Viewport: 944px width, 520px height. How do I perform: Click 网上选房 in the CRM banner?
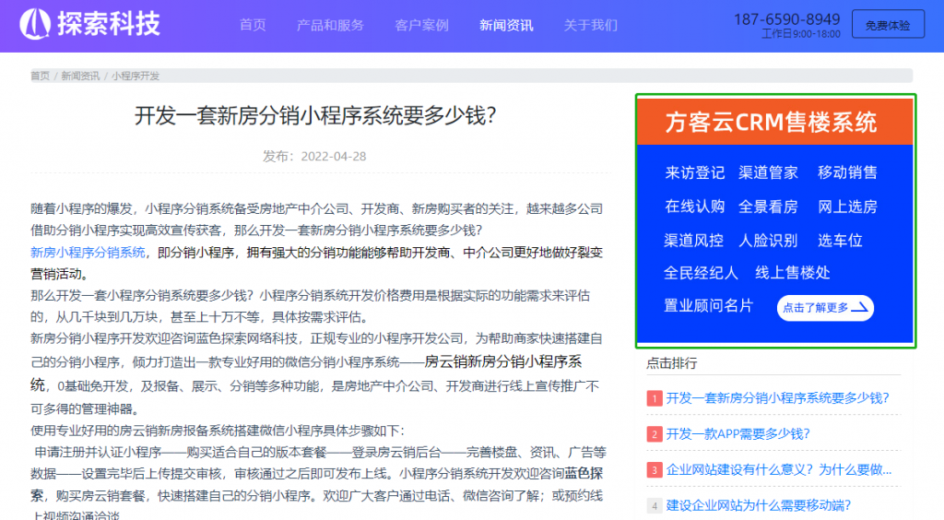click(848, 207)
